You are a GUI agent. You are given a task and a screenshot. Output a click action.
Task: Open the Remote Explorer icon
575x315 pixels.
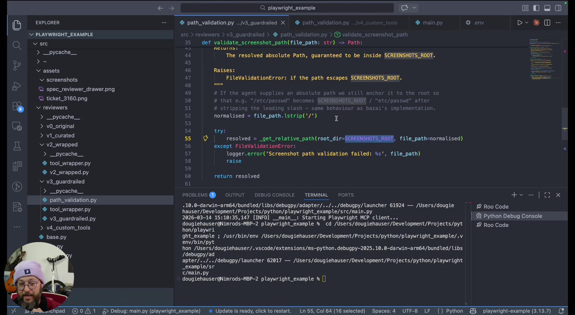[17, 126]
